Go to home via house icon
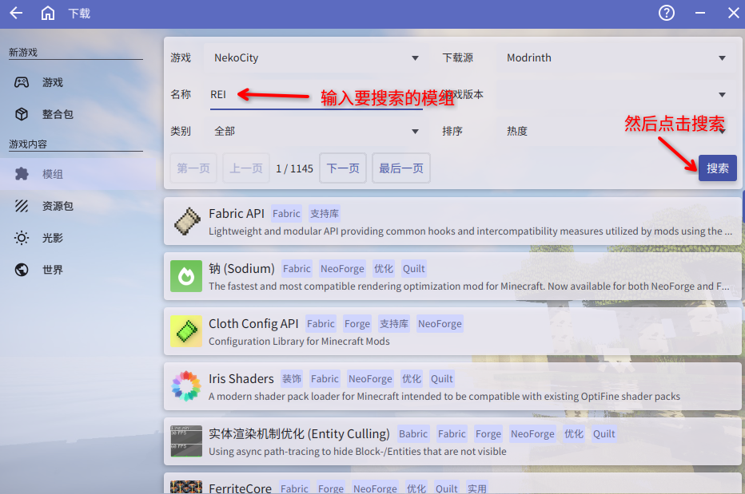This screenshot has height=494, width=745. click(x=48, y=14)
